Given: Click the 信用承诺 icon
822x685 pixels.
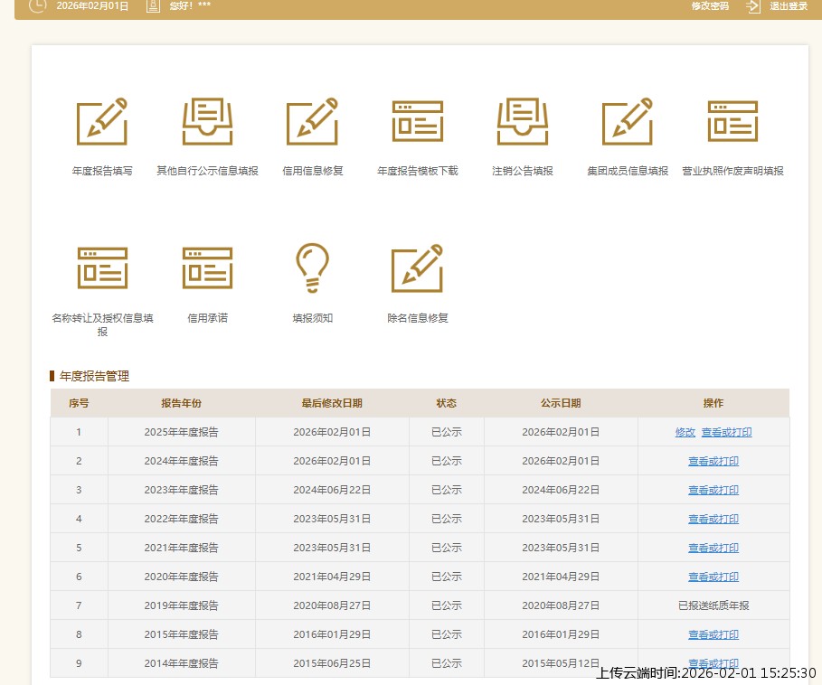Looking at the screenshot, I should (x=207, y=268).
